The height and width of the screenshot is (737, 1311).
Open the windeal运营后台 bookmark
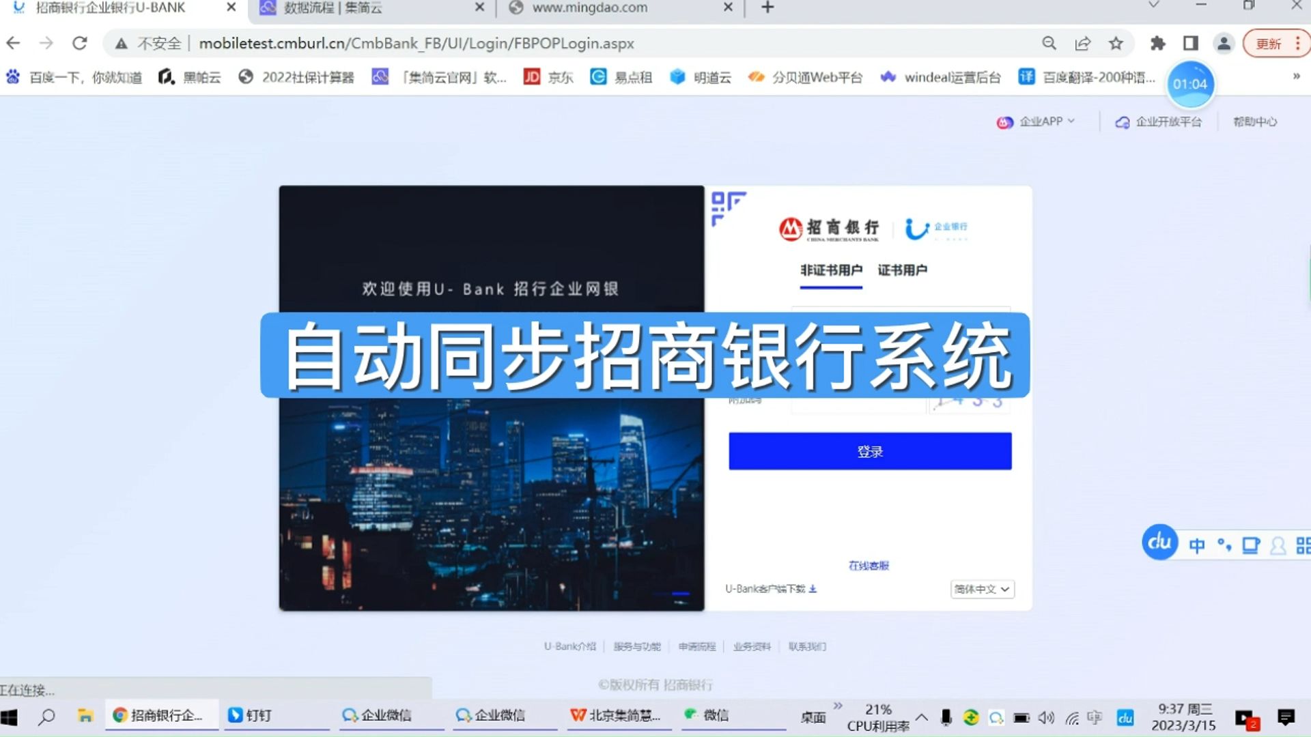[x=941, y=78]
